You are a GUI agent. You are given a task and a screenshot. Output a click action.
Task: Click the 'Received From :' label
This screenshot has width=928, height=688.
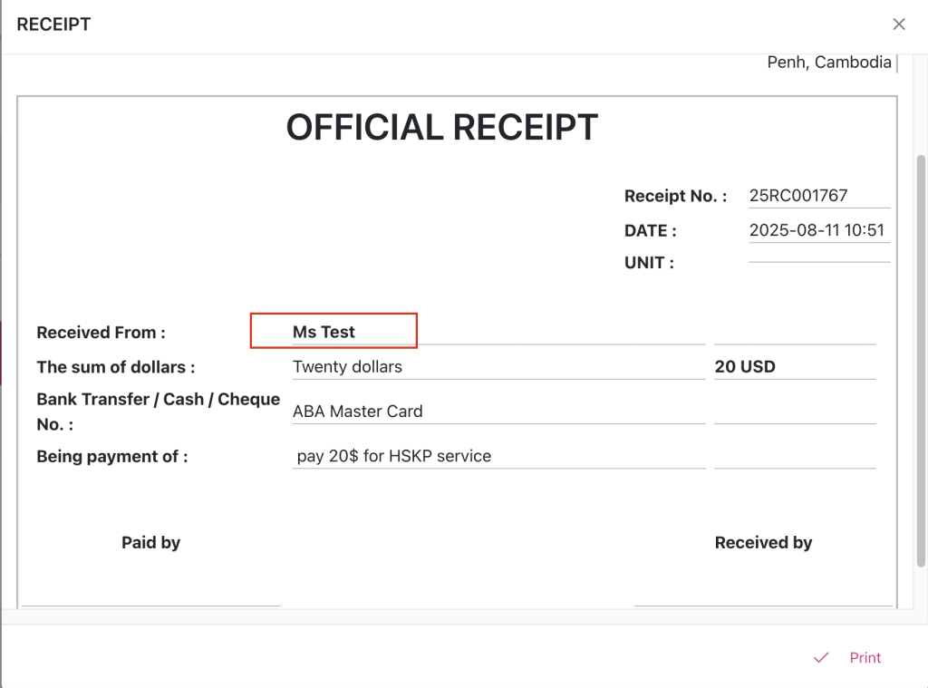[101, 333]
